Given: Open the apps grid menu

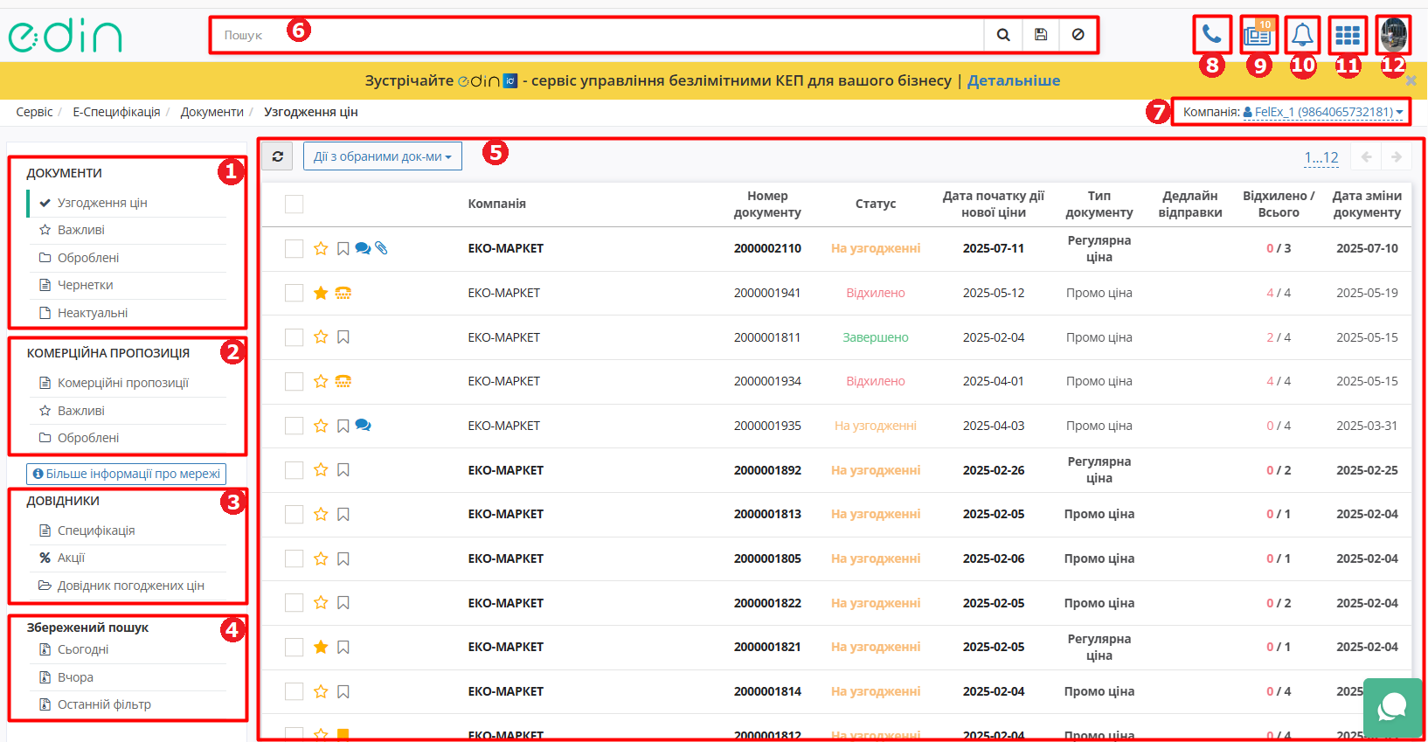Looking at the screenshot, I should click(1348, 35).
